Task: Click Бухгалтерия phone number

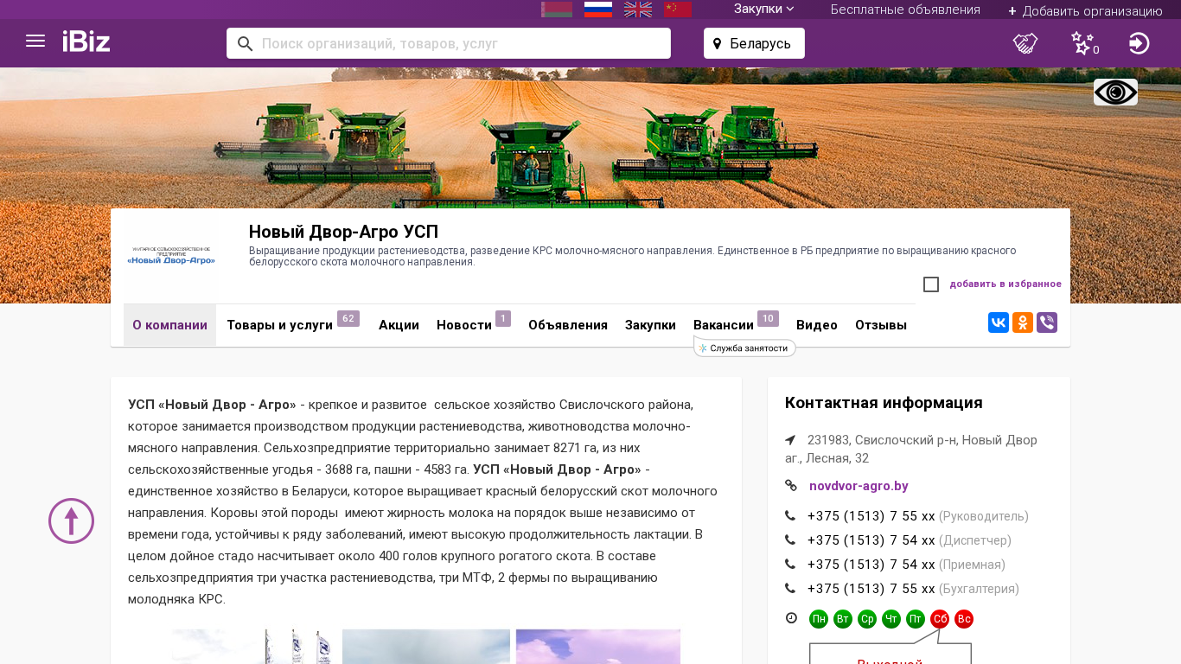Action: point(871,589)
